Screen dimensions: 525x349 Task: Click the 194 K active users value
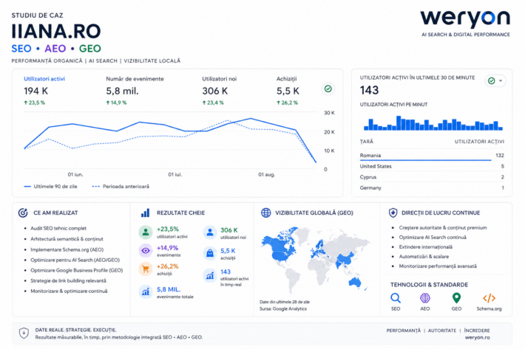pyautogui.click(x=35, y=91)
